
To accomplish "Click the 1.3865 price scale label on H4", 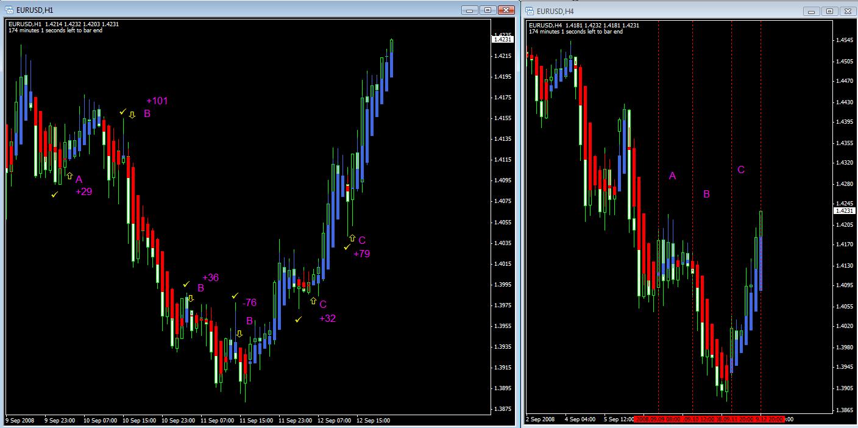I will pyautogui.click(x=845, y=410).
